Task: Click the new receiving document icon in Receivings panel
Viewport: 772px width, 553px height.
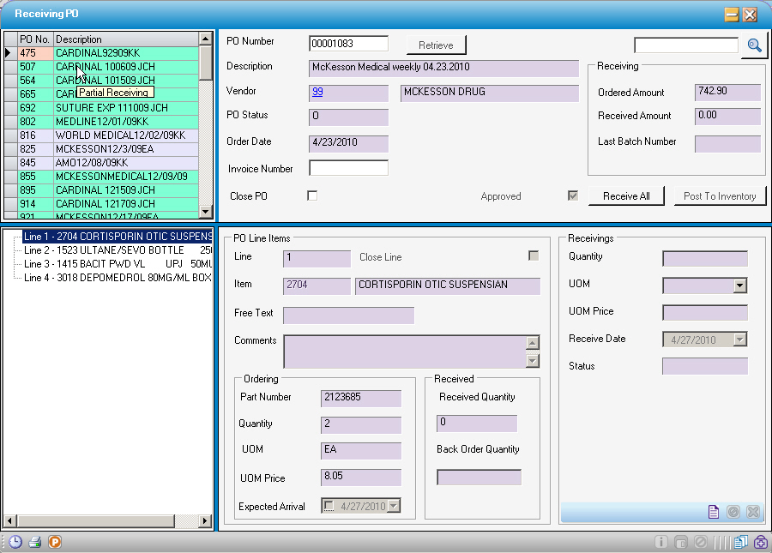Action: pyautogui.click(x=714, y=512)
